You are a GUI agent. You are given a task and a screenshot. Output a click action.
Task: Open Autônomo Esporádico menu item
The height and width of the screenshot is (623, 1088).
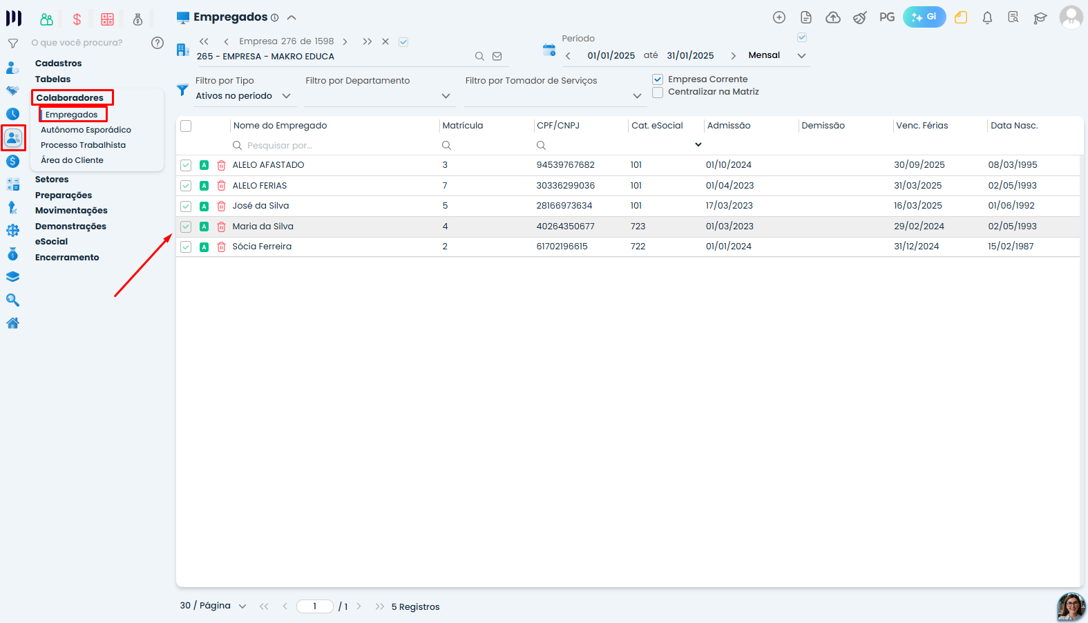pos(86,130)
